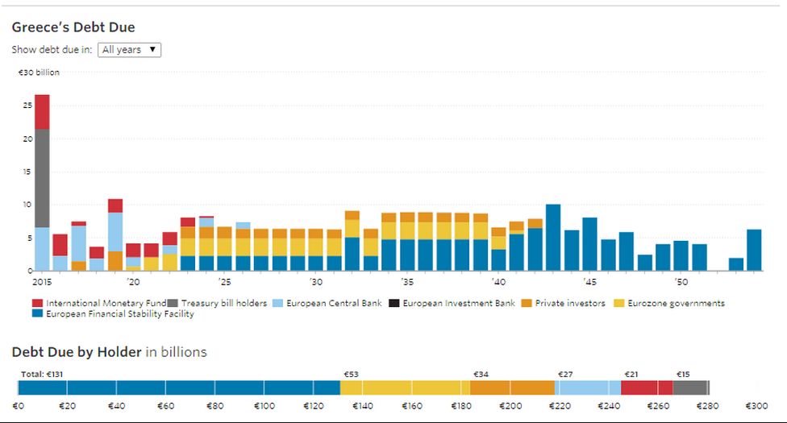This screenshot has width=787, height=423.
Task: Select the €131 blue segment in holder bar
Action: [x=178, y=387]
